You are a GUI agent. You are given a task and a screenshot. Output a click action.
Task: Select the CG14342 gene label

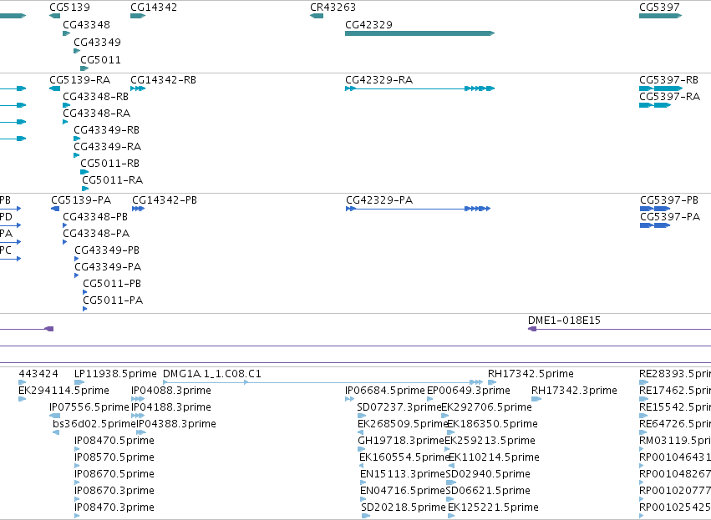coord(154,8)
